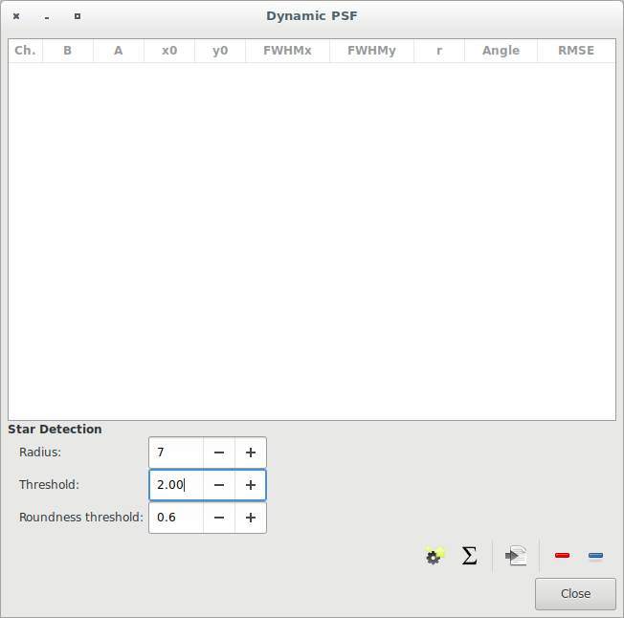Sort by the Angle column header
The height and width of the screenshot is (618, 624).
[x=501, y=51]
